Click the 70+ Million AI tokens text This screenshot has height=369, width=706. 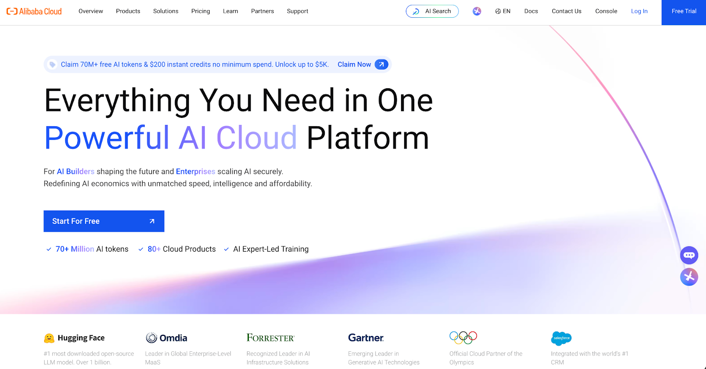coord(92,249)
